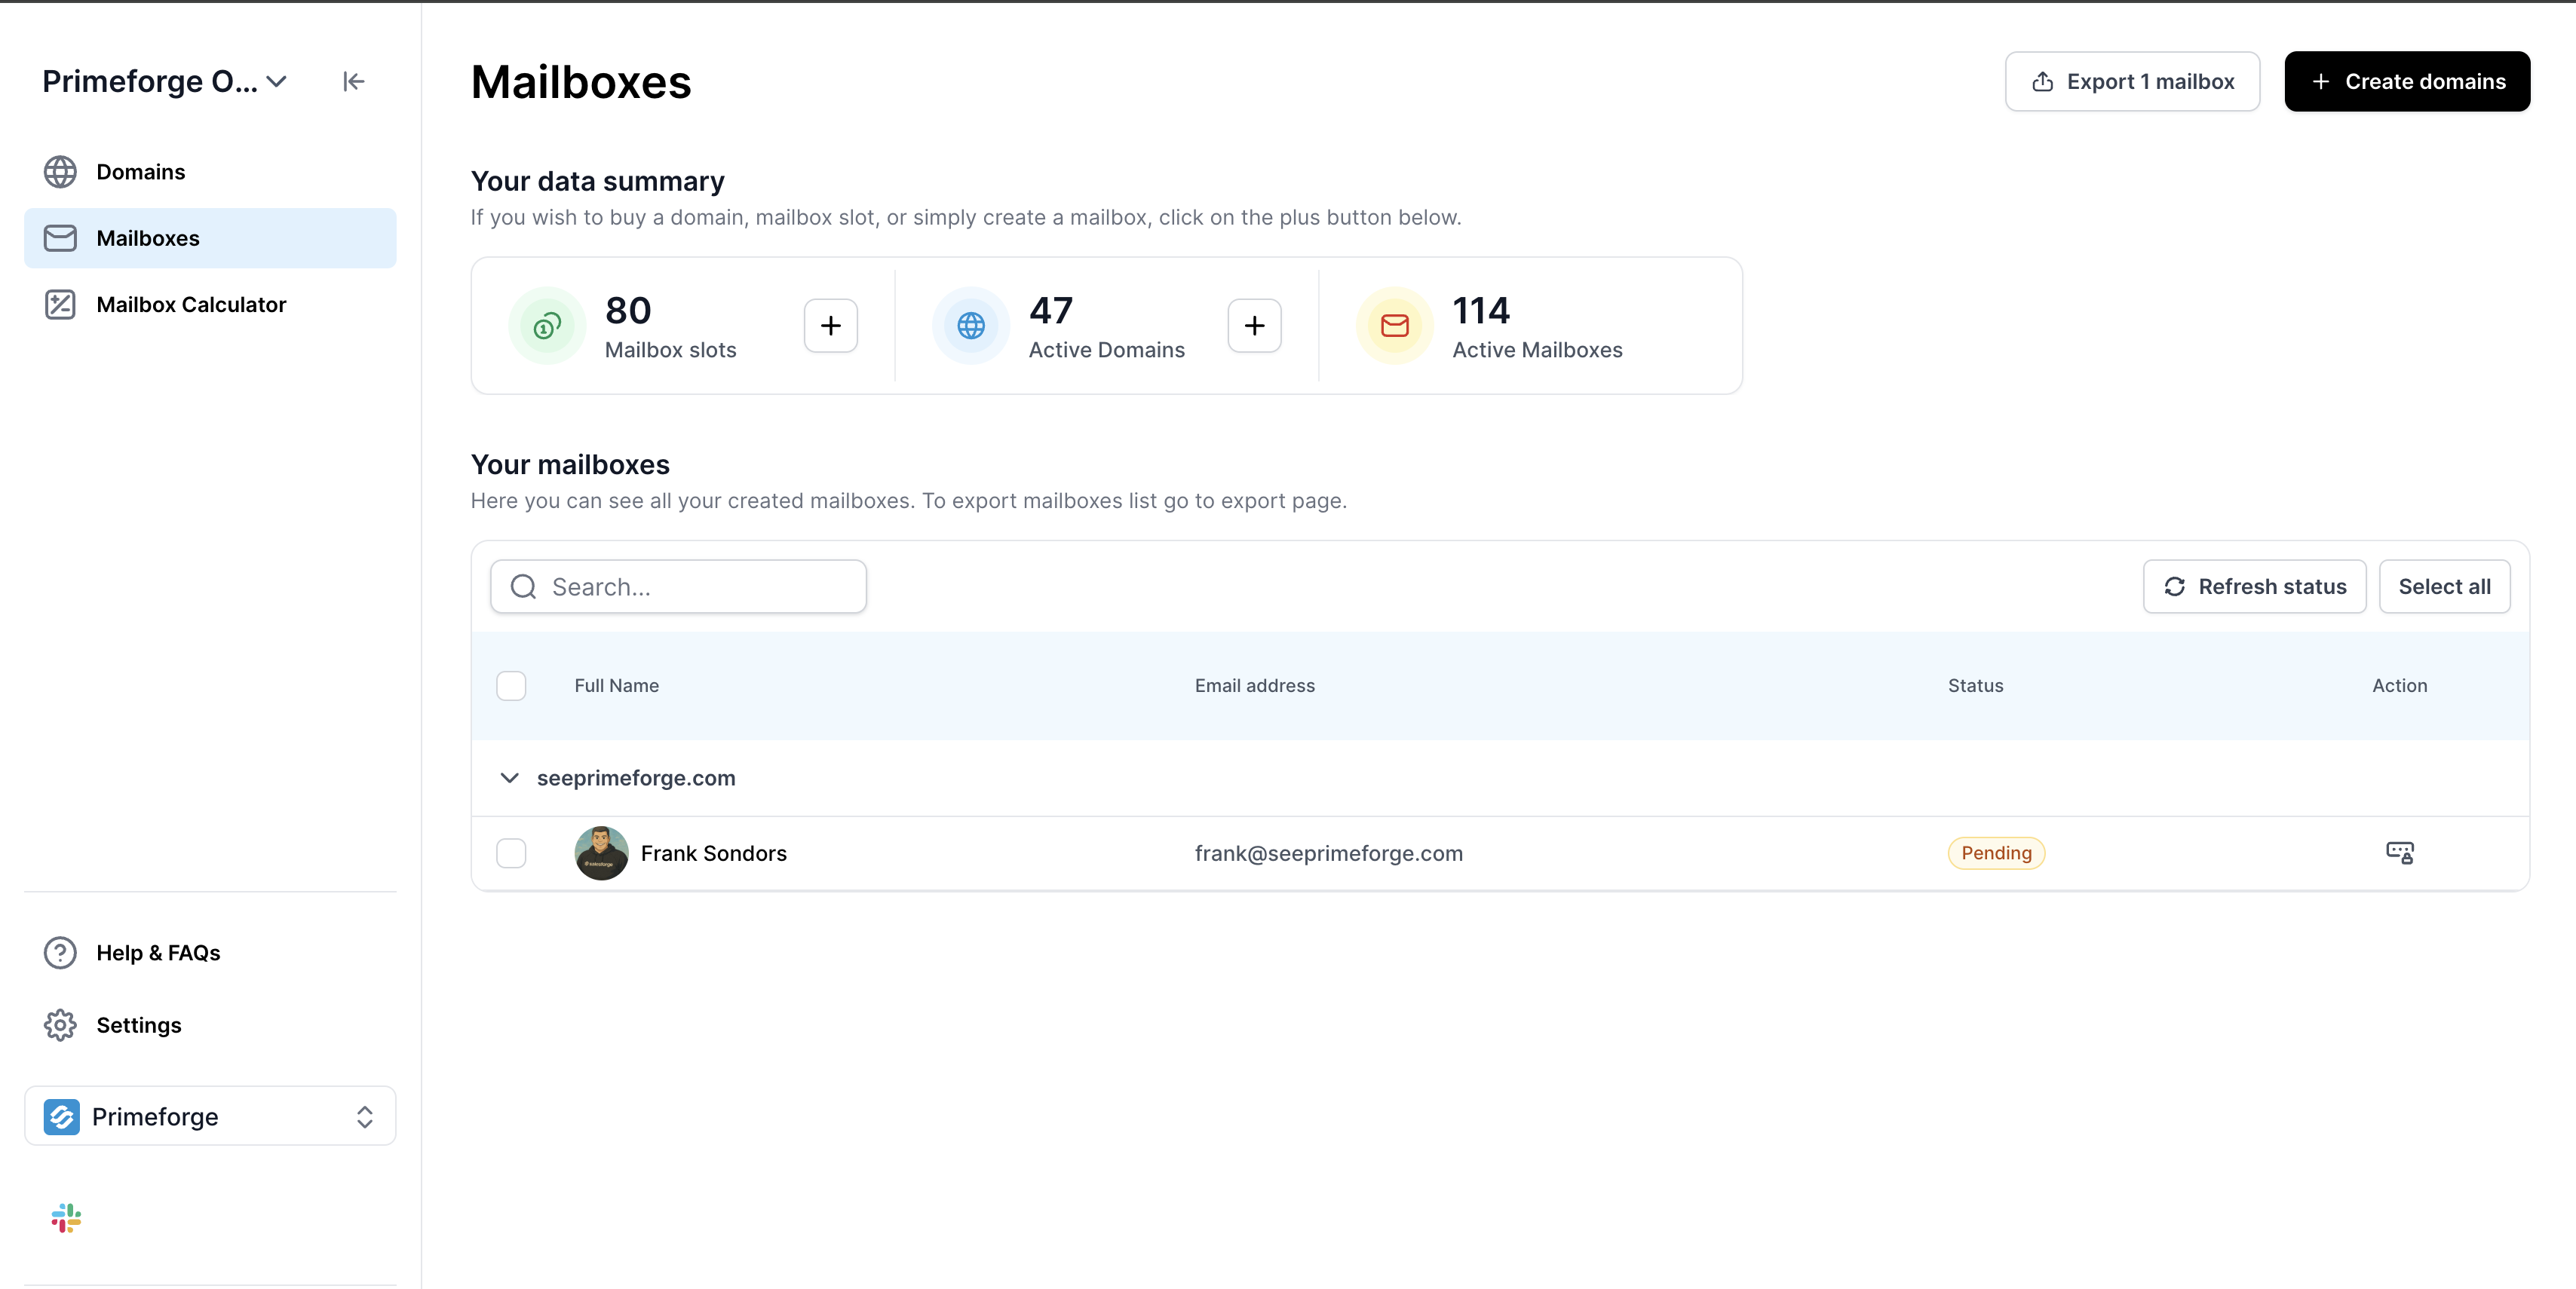Open Help & FAQs
This screenshot has width=2576, height=1289.
pos(210,952)
